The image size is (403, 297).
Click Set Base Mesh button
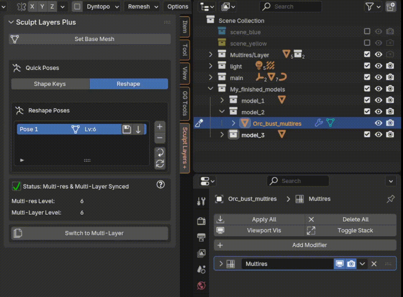pyautogui.click(x=90, y=39)
